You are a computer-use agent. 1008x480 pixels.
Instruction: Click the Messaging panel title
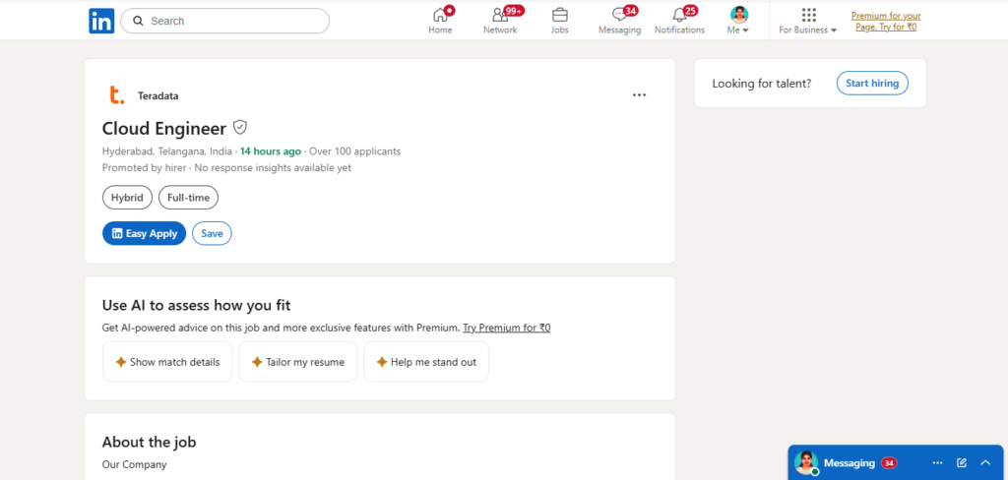tap(850, 462)
